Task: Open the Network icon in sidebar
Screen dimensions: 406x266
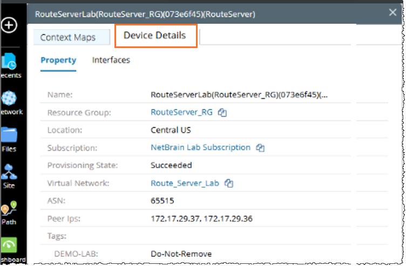Action: (x=10, y=99)
